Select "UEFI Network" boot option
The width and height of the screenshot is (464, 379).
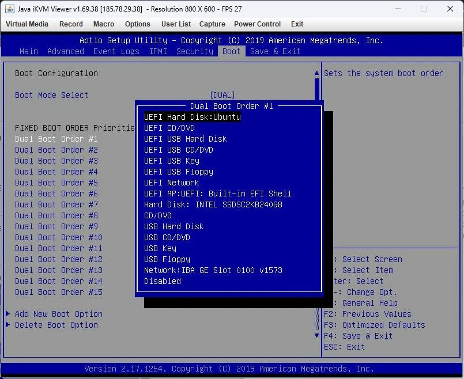point(175,183)
